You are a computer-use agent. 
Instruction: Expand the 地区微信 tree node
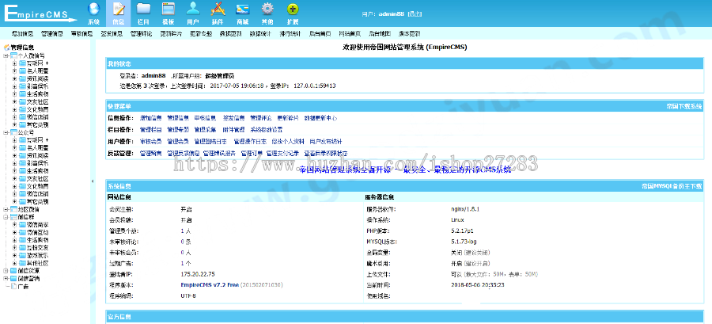click(6, 209)
